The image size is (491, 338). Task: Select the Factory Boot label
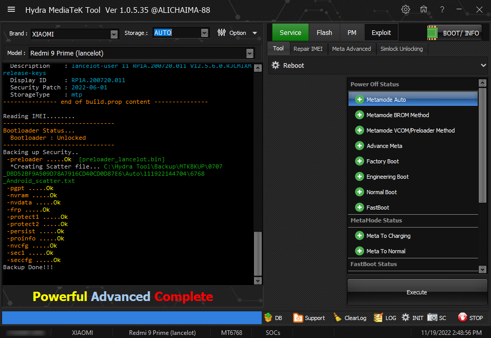[x=383, y=161]
